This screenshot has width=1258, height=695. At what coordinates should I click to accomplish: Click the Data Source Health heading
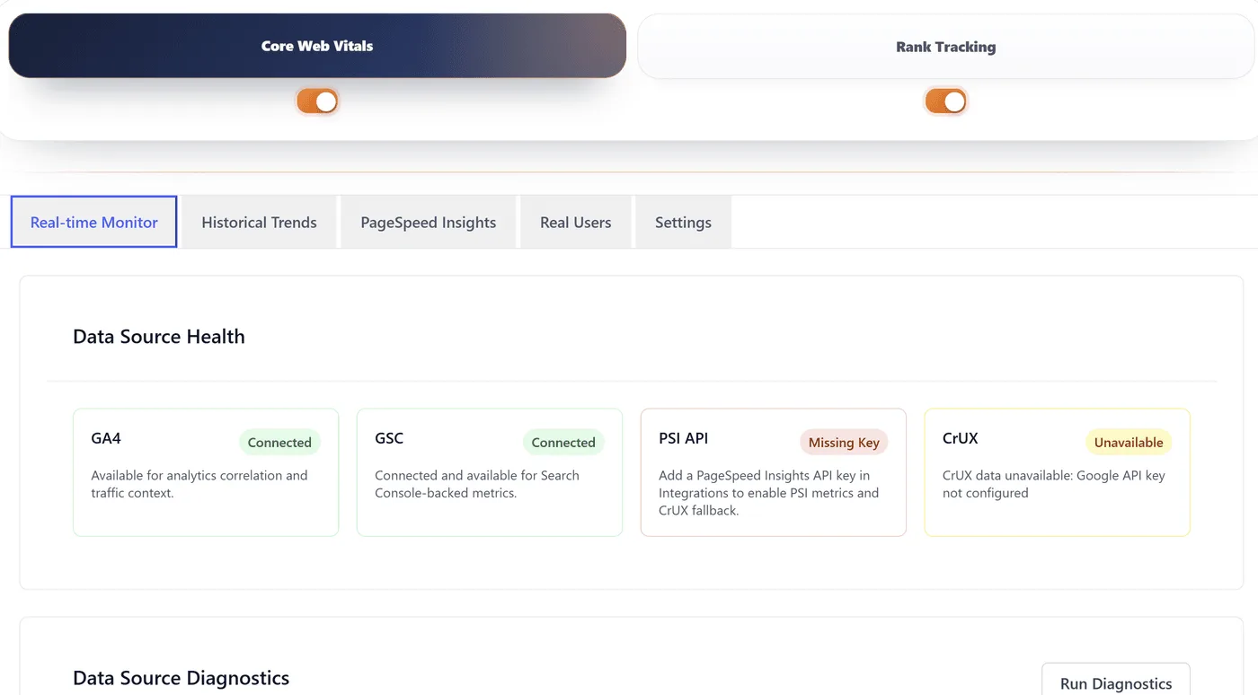click(159, 337)
